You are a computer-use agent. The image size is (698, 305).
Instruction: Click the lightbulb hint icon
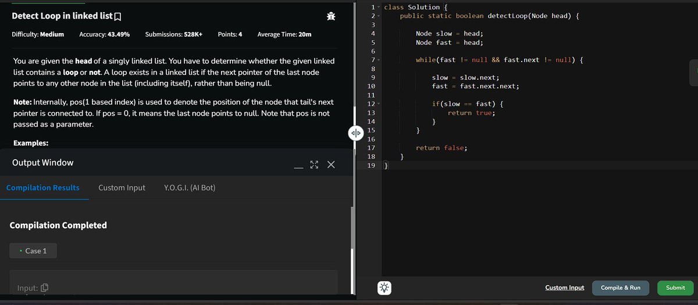[x=385, y=288]
